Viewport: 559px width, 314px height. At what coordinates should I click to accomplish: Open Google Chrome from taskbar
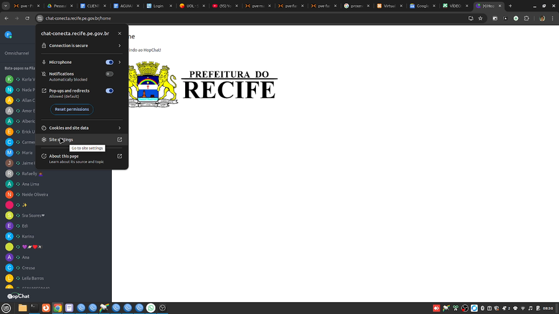click(x=57, y=308)
